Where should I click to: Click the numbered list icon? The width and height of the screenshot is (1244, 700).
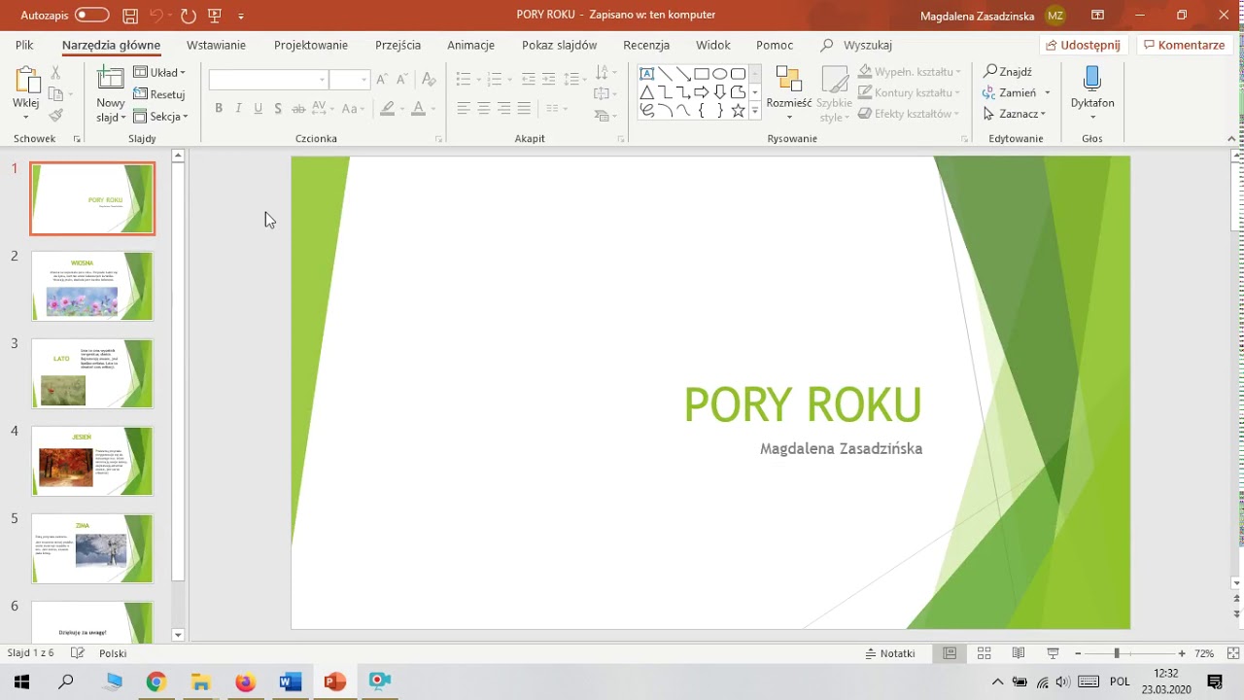(495, 79)
